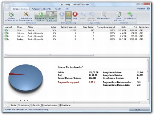Click the '57,60 GB' free cell
The width and height of the screenshot is (154, 115).
(133, 39)
